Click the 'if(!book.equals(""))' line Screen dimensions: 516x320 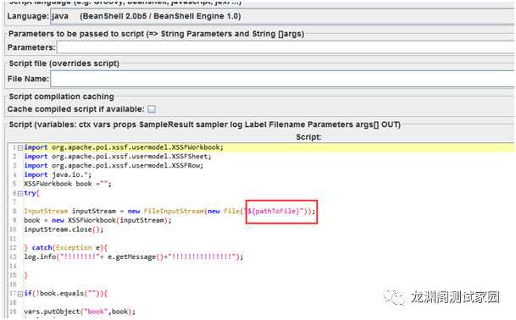pos(66,293)
